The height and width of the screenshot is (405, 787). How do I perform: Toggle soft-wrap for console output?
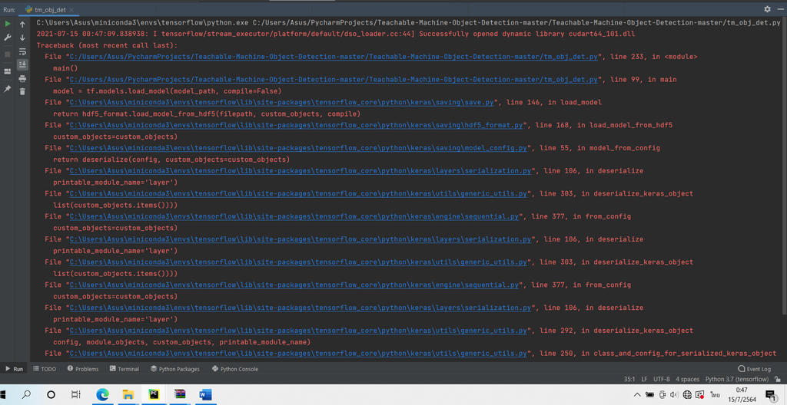[x=22, y=51]
